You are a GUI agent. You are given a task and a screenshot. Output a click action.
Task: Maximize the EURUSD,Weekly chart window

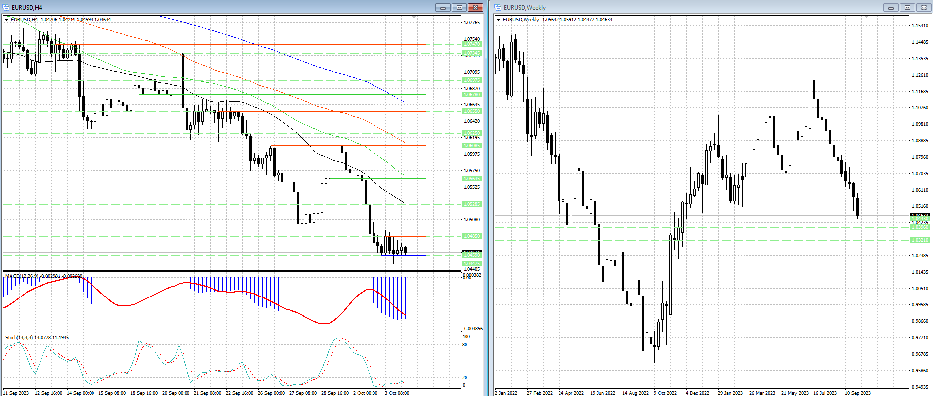[x=907, y=7]
